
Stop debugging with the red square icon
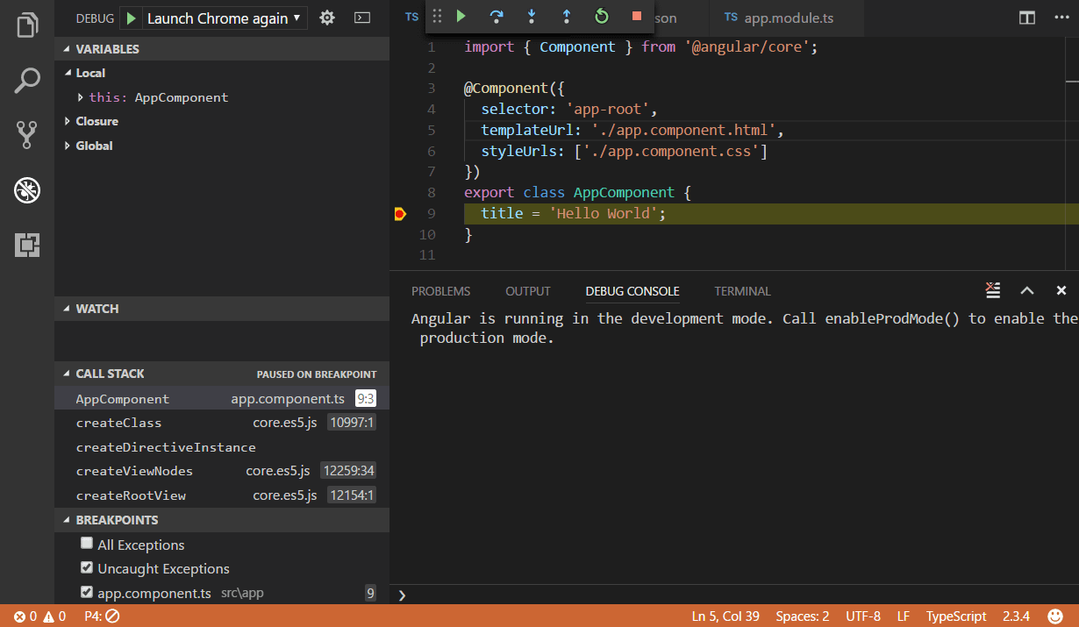tap(638, 16)
